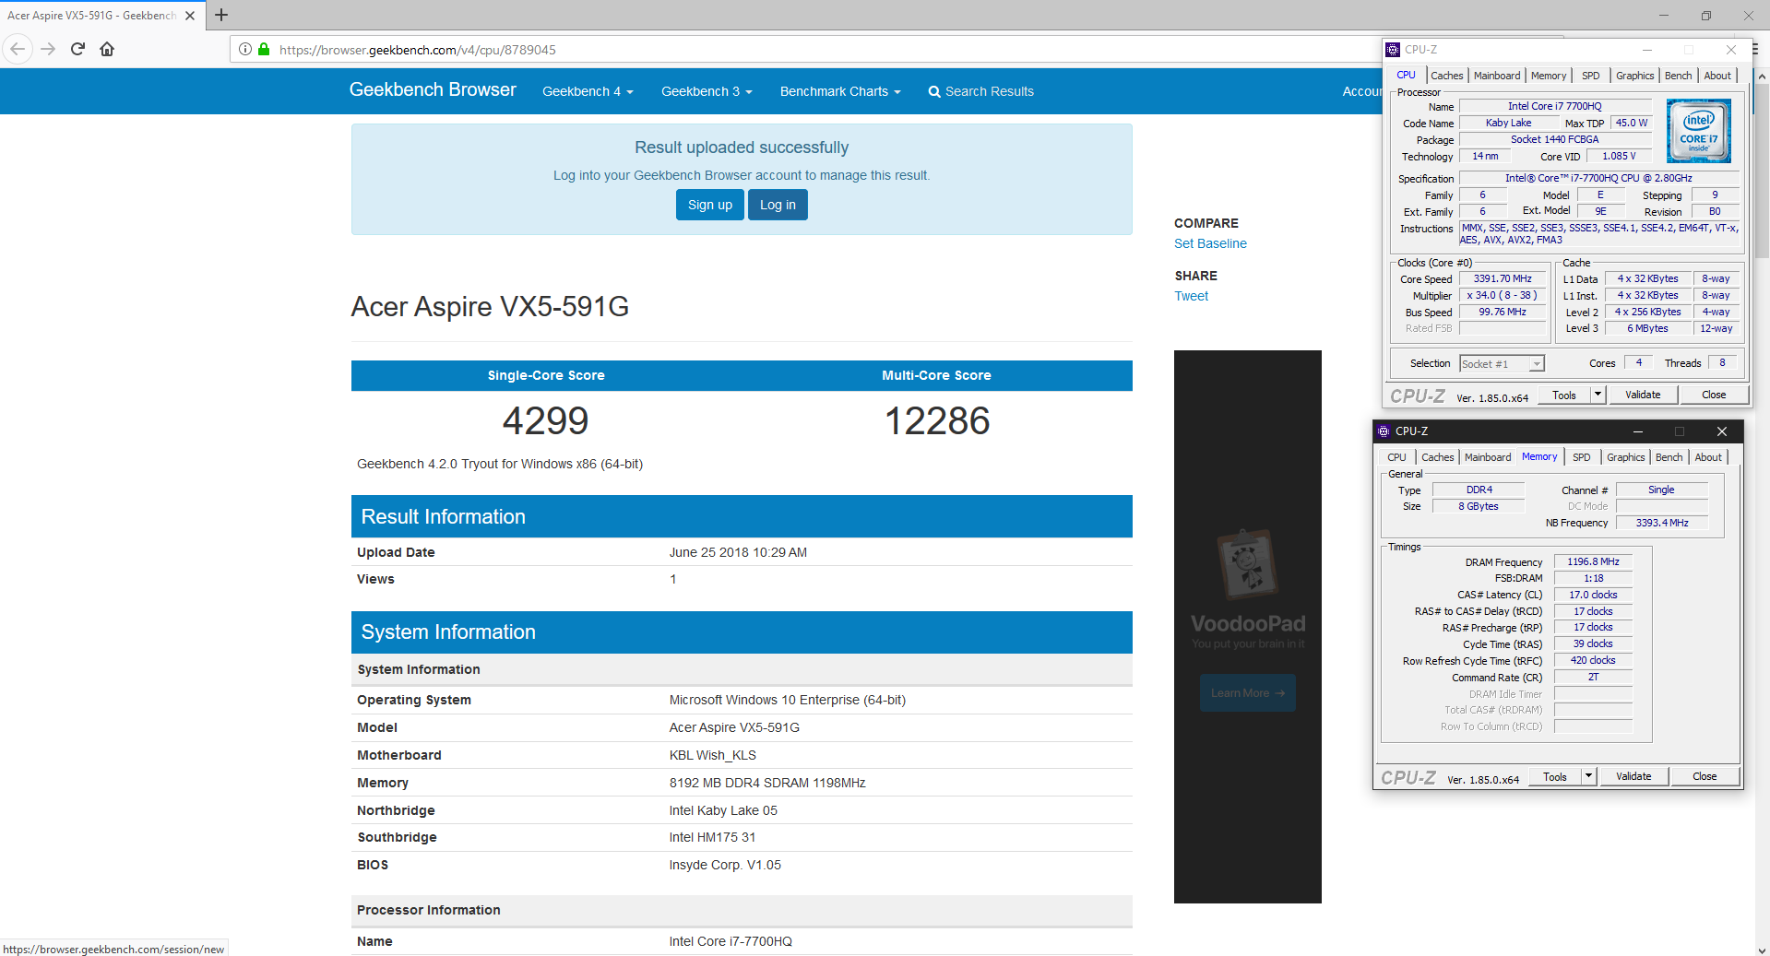The height and width of the screenshot is (956, 1770).
Task: Switch to Mainboard tab in upper CPU-Z window
Action: click(1496, 76)
